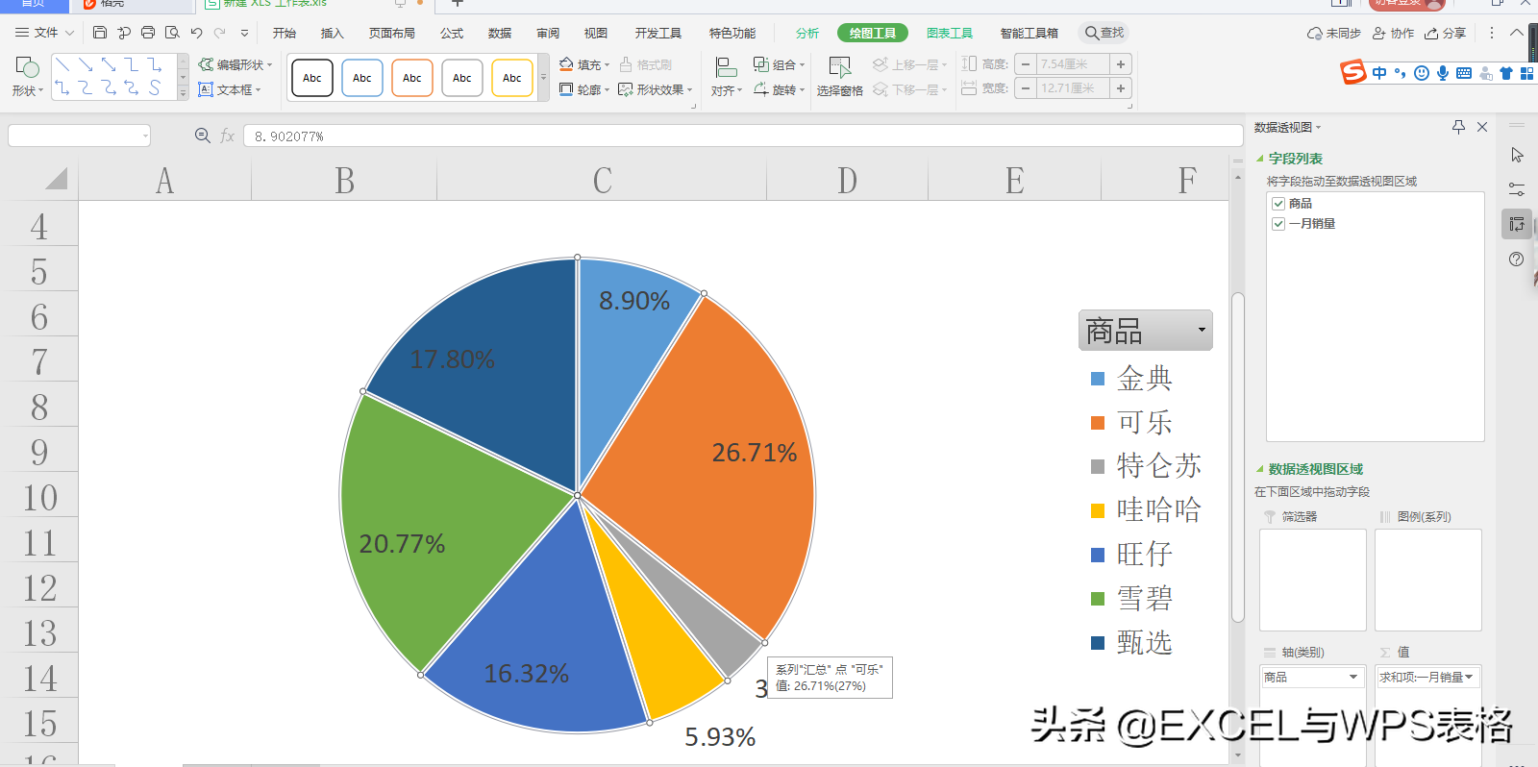Toggle the 商品 field checkbox

tap(1278, 204)
